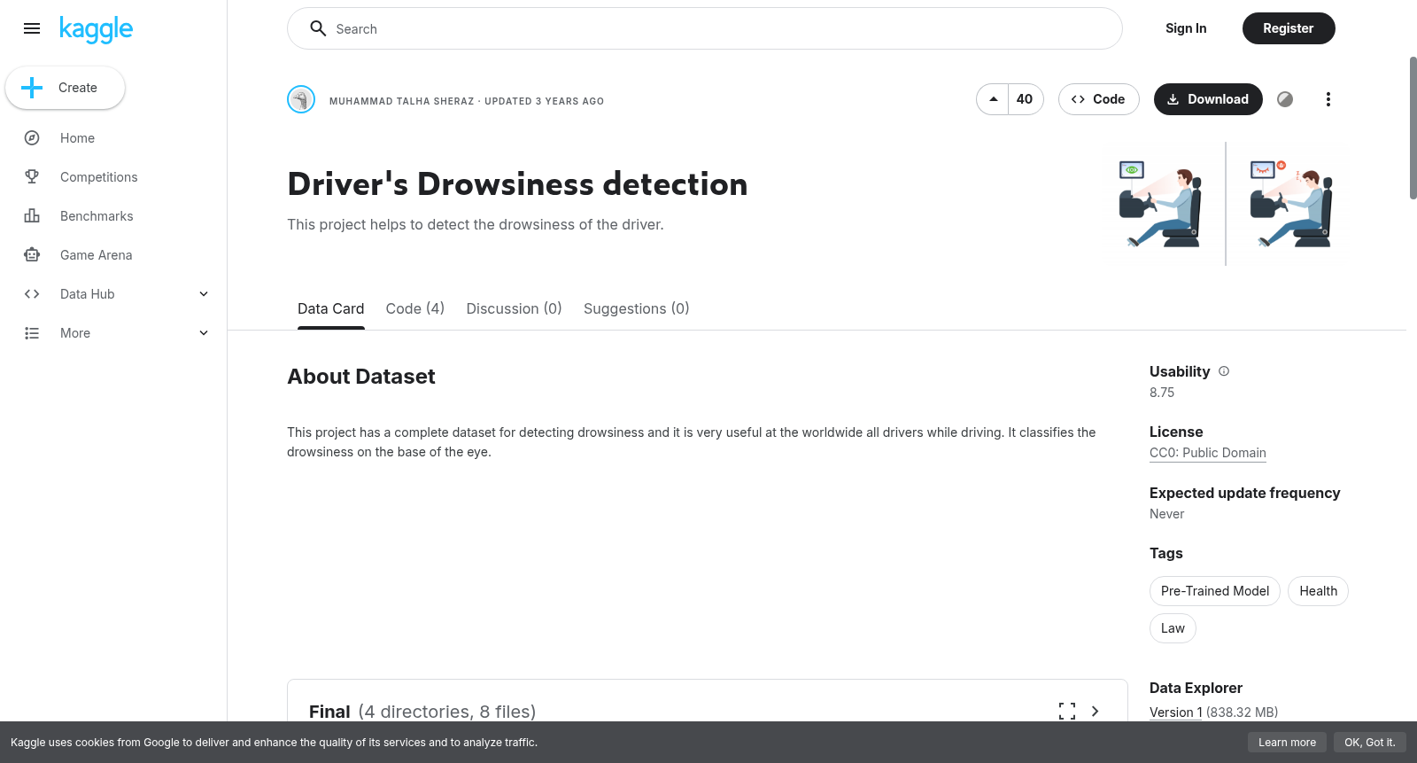Open the dataset cover image
This screenshot has width=1417, height=763.
coord(1226,204)
